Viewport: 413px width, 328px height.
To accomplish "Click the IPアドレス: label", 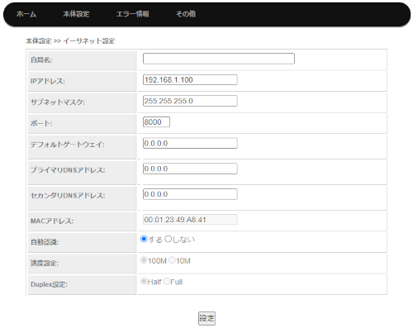I will 48,81.
